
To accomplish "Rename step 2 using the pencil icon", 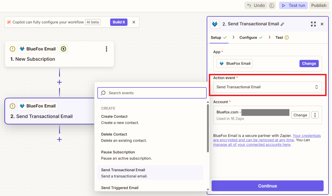I will [x=283, y=24].
